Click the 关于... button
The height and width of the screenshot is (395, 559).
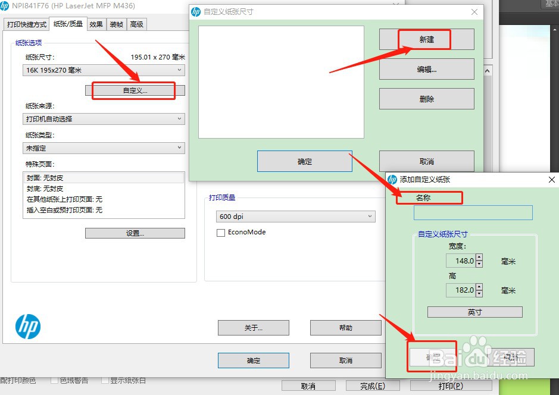click(254, 328)
